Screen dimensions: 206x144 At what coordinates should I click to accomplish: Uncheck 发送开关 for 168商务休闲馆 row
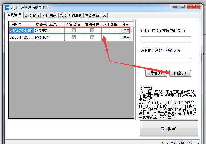pyautogui.click(x=92, y=31)
